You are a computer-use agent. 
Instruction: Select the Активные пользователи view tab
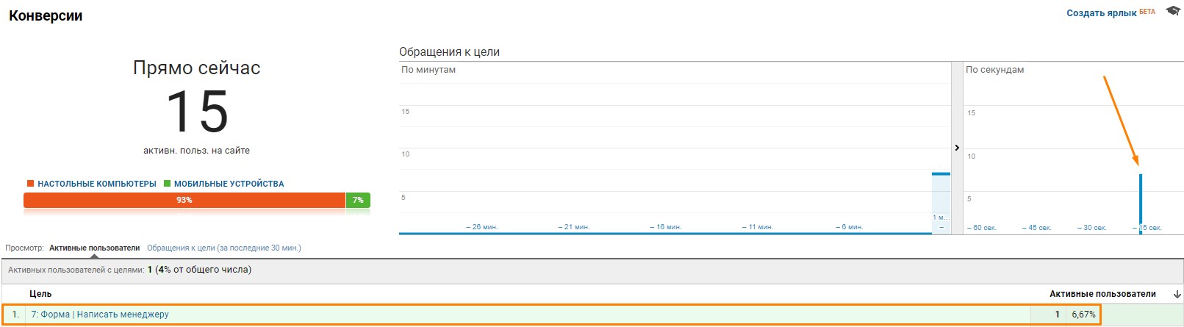94,248
